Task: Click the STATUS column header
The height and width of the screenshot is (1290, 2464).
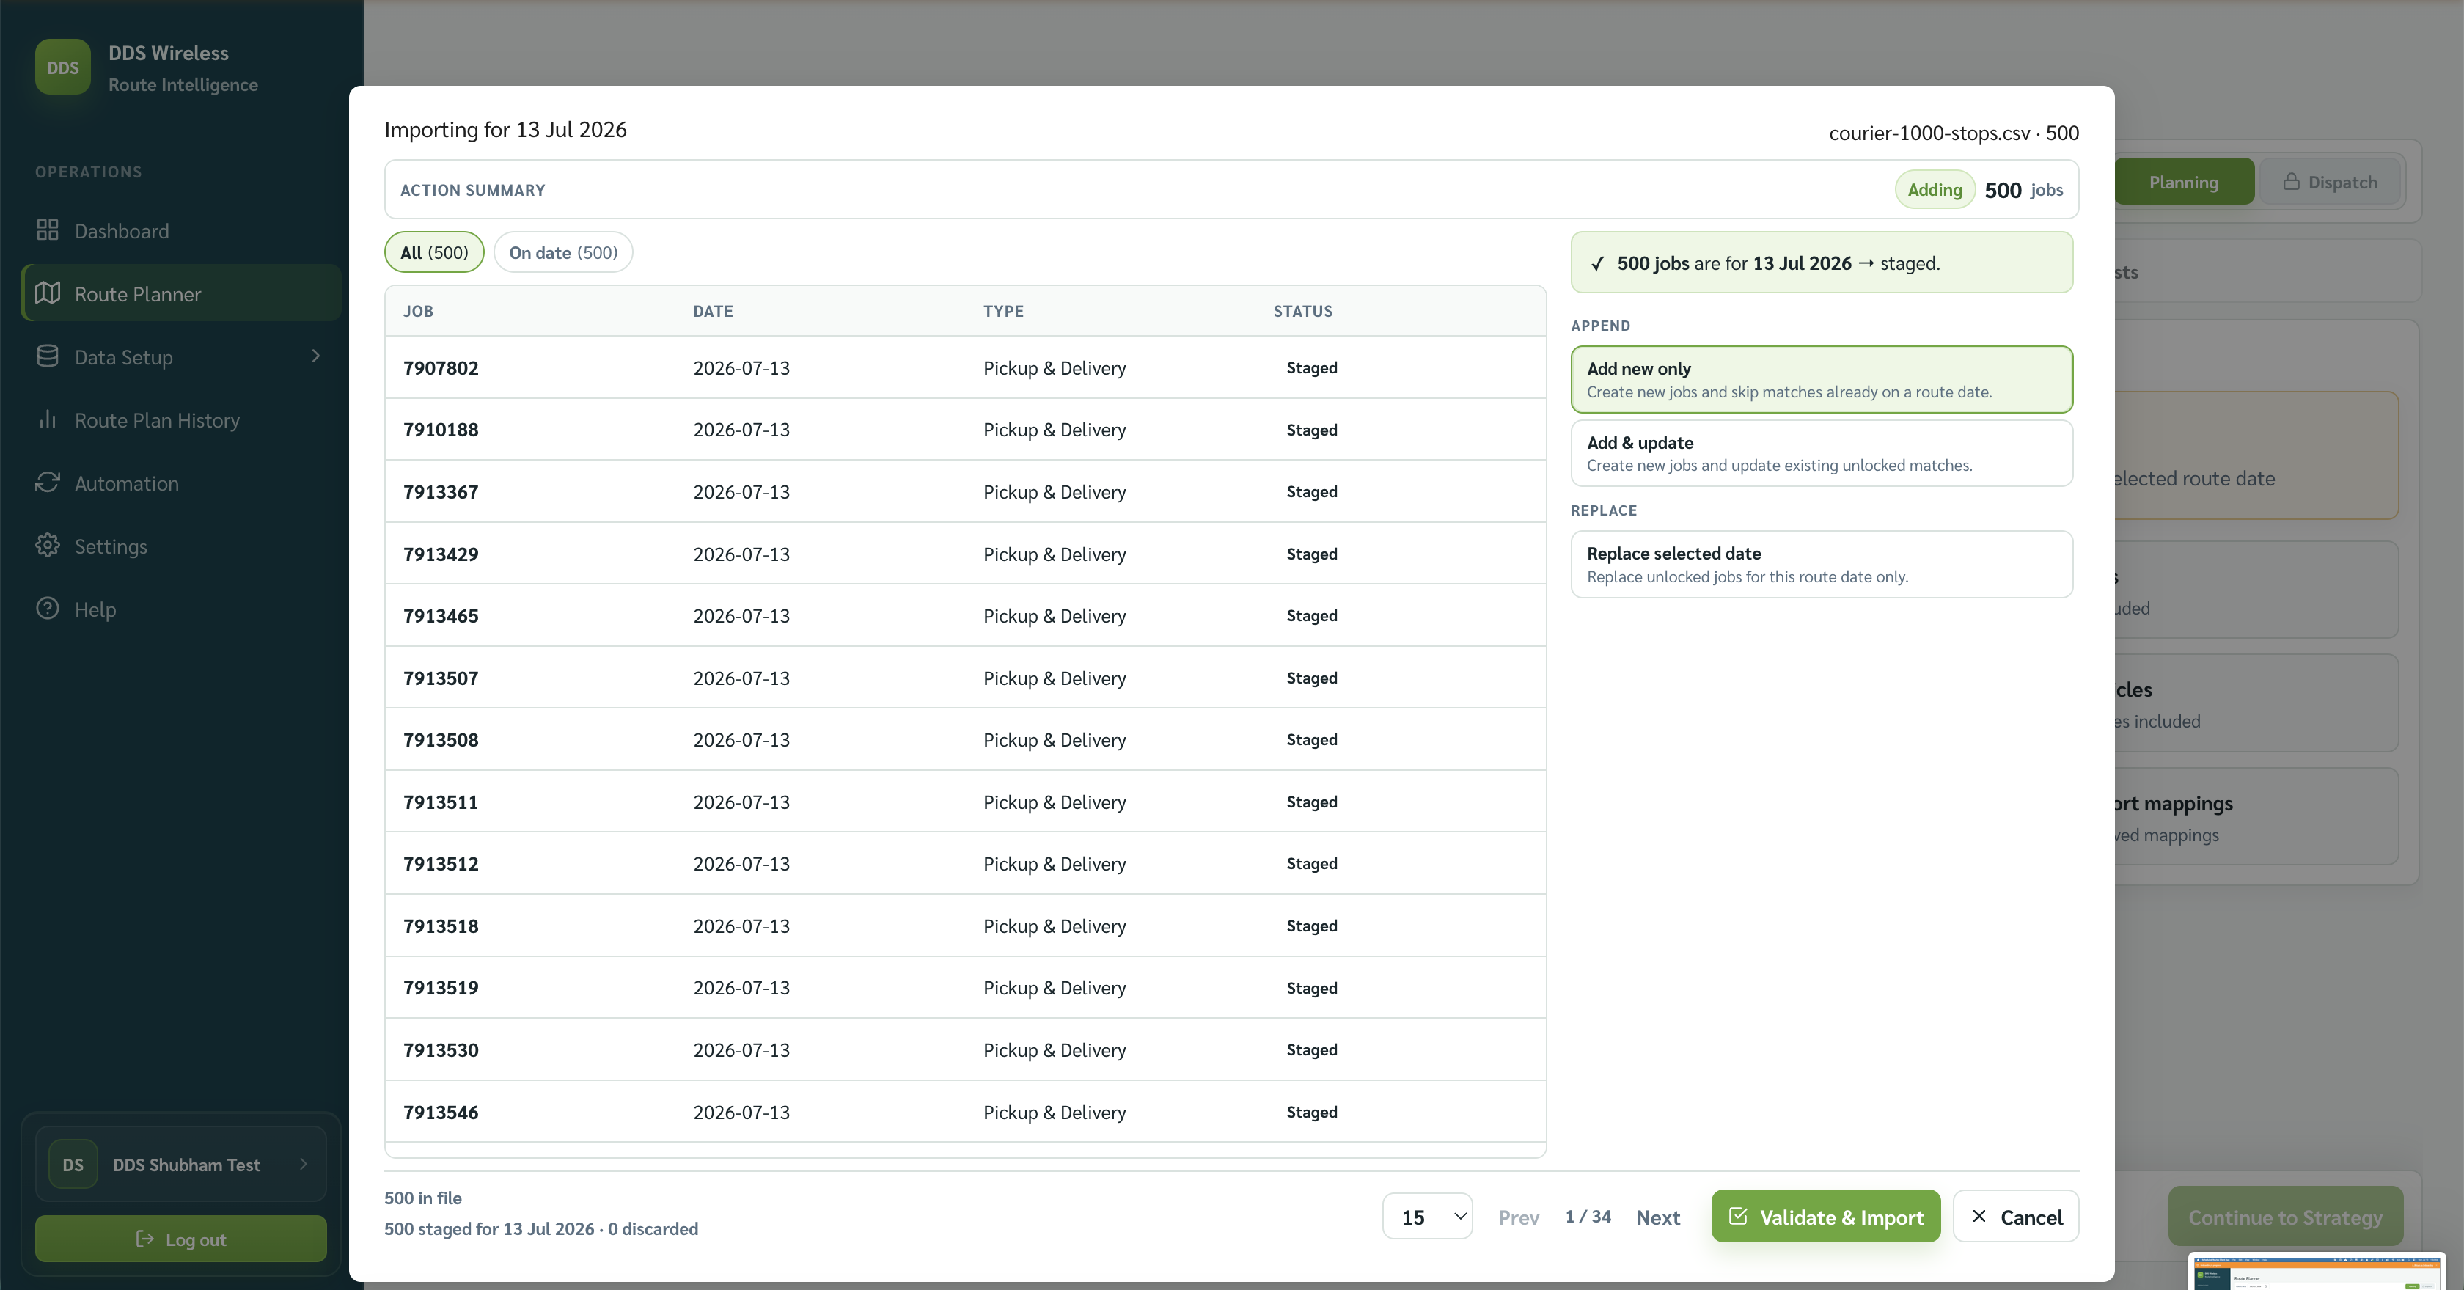Action: pos(1303,311)
